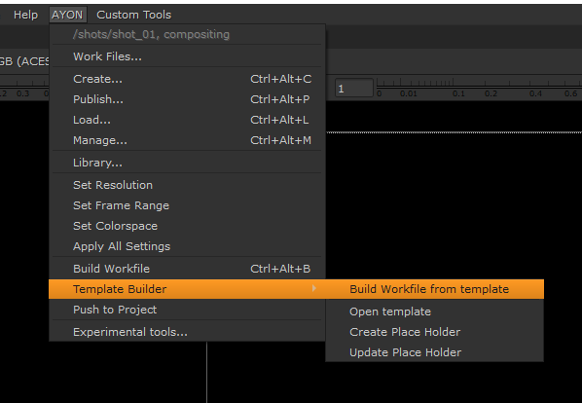This screenshot has width=582, height=403.
Task: Click Set Frame Range menu item
Action: coord(187,205)
